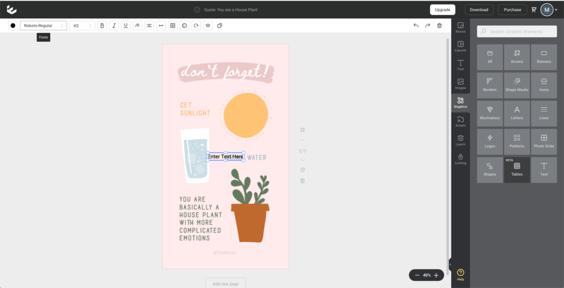Click the undo arrow icon
This screenshot has height=288, width=564.
pyautogui.click(x=416, y=26)
